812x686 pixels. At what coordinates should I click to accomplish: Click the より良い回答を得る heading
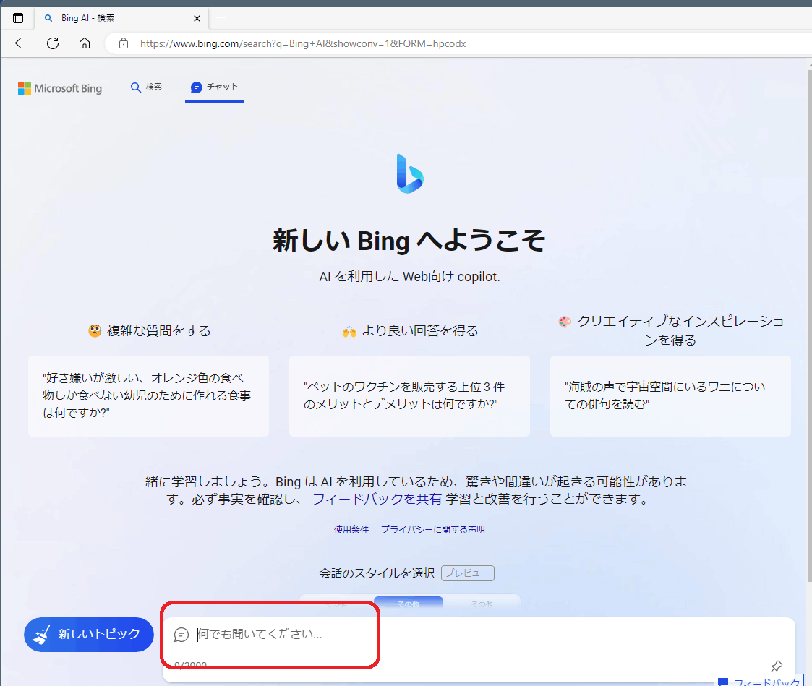(x=410, y=331)
